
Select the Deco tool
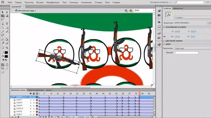(3, 35)
